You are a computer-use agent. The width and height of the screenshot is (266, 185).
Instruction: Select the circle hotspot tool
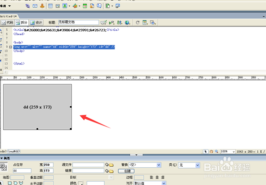click(15, 183)
